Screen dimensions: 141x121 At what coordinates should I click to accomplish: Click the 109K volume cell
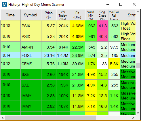click(x=63, y=96)
